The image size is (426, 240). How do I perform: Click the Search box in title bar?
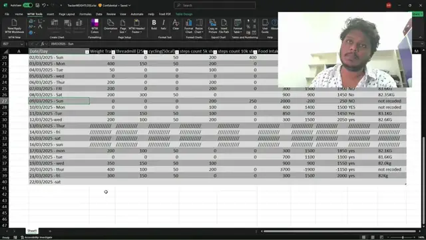[214, 5]
